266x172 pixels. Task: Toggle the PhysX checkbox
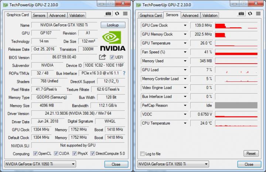[x=75, y=154]
